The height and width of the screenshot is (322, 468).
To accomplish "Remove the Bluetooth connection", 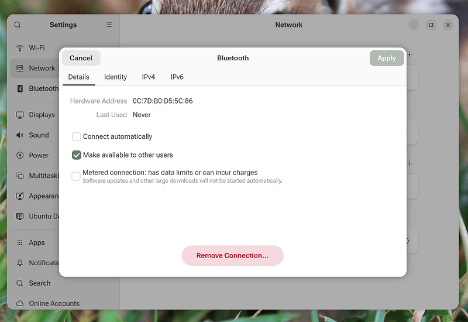I will [232, 256].
